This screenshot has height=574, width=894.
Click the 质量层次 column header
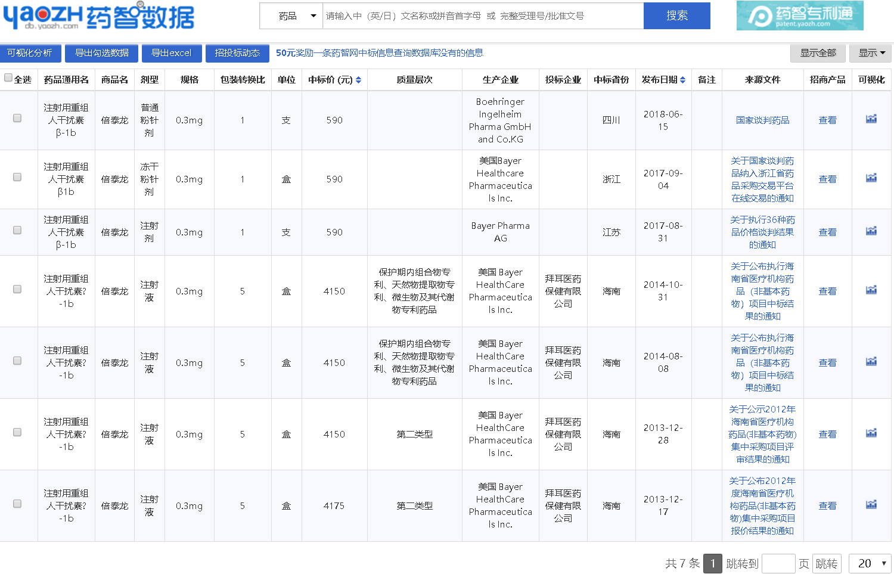[x=415, y=80]
